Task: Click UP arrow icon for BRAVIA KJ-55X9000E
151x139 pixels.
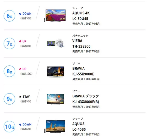Action: [x=20, y=69]
